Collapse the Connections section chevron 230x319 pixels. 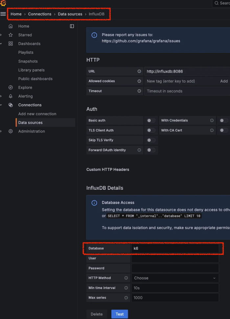point(1,105)
